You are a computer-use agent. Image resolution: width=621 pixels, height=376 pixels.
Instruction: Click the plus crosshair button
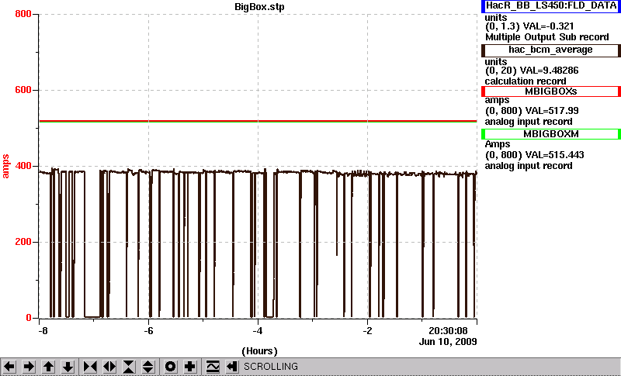[189, 367]
